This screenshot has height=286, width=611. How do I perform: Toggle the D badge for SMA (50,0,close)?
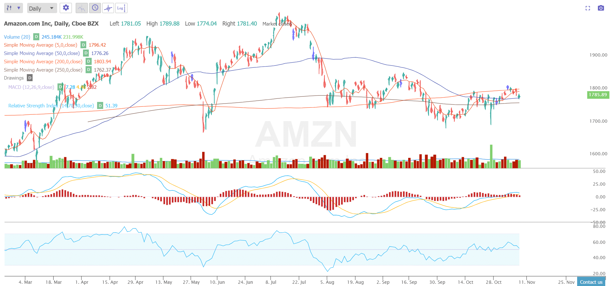pyautogui.click(x=86, y=53)
